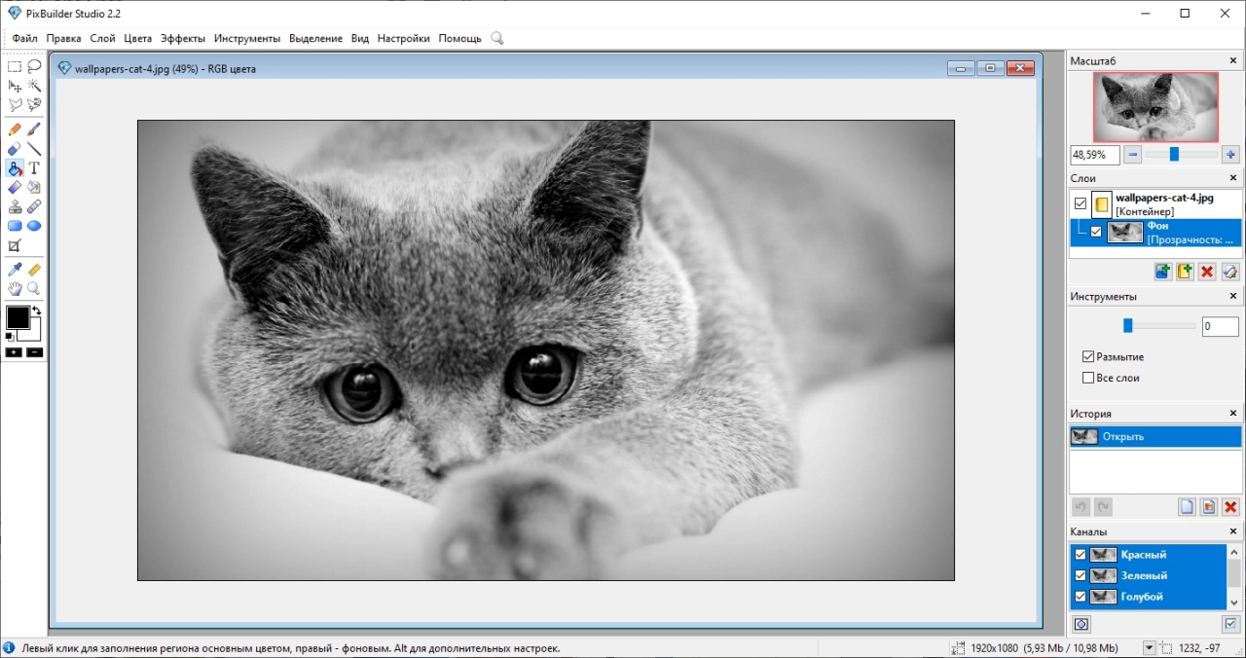
Task: Open the Выделение menu
Action: (x=315, y=38)
